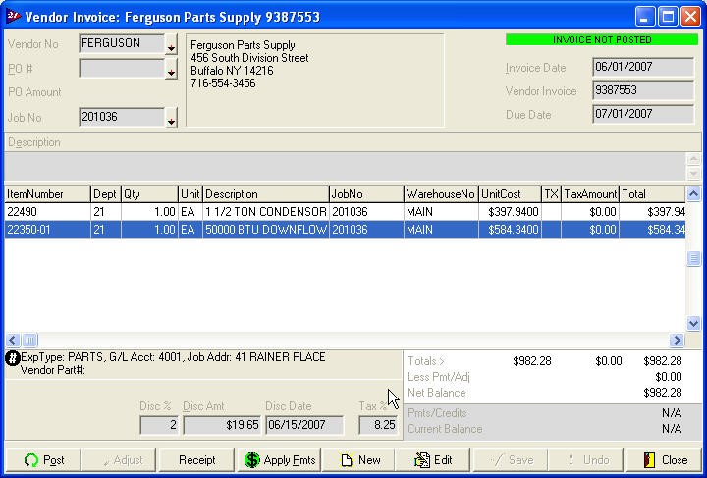The width and height of the screenshot is (707, 478).
Task: Click the horizontal scrollbar left arrow
Action: (x=13, y=340)
